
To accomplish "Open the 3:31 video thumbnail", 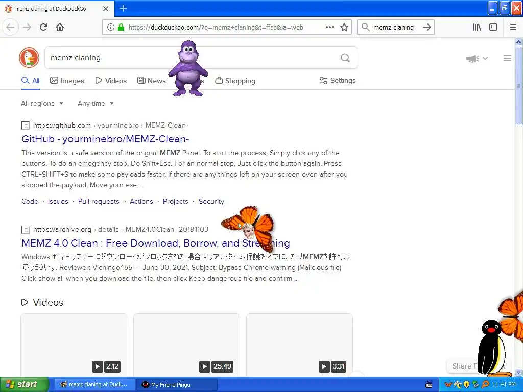I will tap(299, 345).
